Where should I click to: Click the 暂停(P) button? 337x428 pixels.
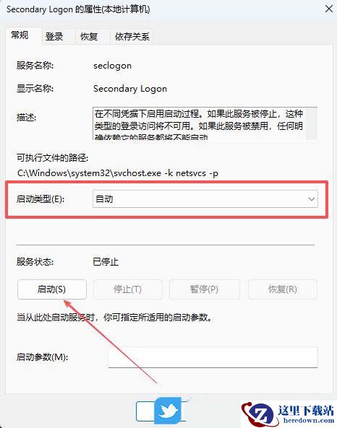(204, 289)
